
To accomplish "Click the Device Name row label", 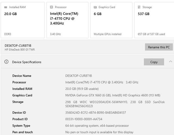I will click(22, 76).
